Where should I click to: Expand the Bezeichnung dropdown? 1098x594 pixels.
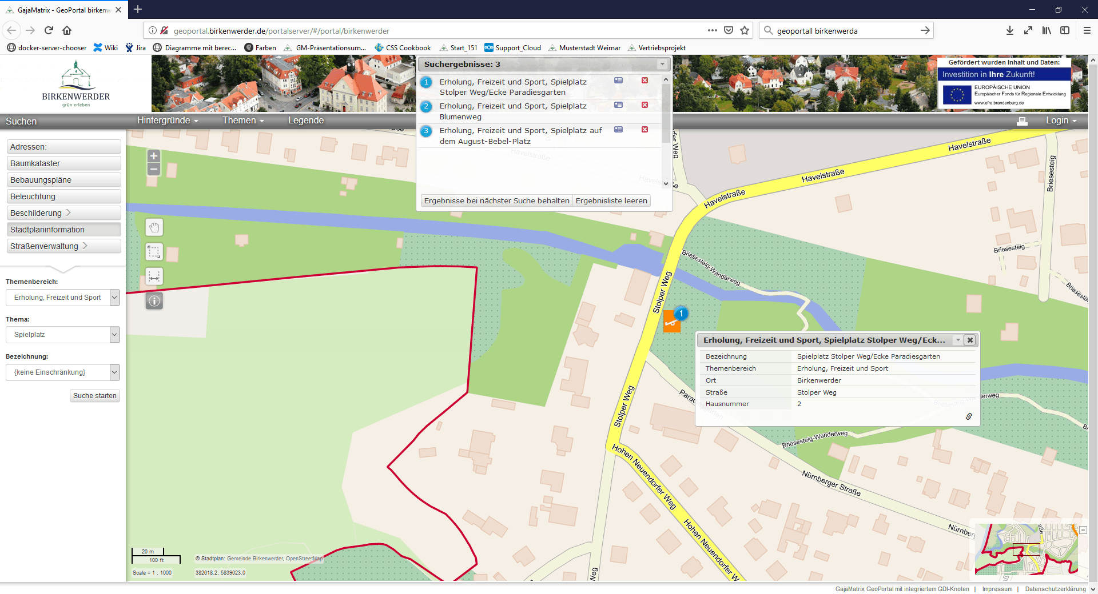pos(114,372)
